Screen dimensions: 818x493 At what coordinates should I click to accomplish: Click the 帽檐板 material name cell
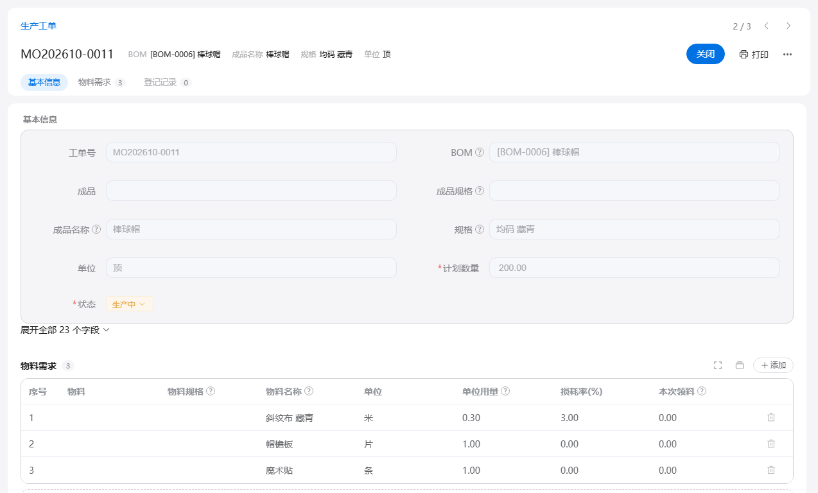[279, 444]
